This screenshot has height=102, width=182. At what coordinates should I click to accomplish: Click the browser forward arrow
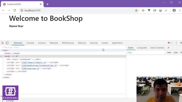click(9, 10)
